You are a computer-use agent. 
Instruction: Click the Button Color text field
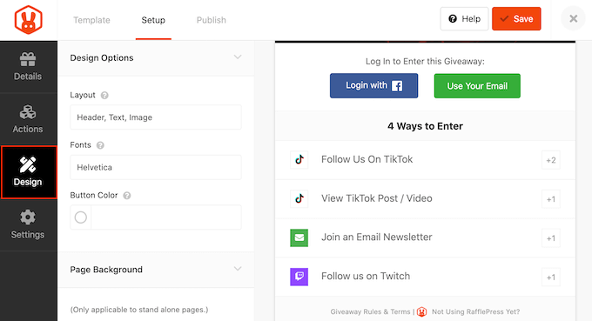(166, 217)
